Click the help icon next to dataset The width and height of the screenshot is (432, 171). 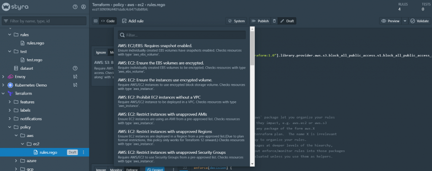(75, 68)
